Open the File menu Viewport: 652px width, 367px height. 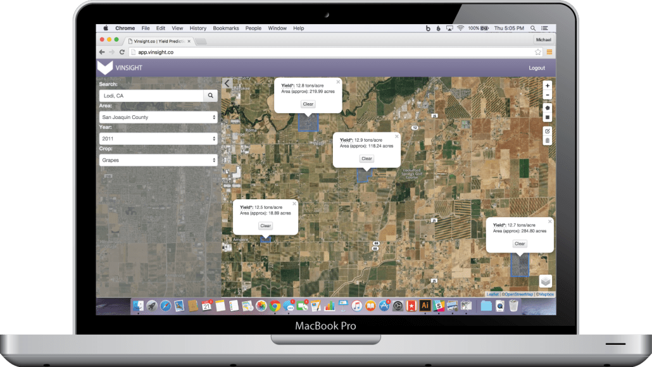[146, 28]
